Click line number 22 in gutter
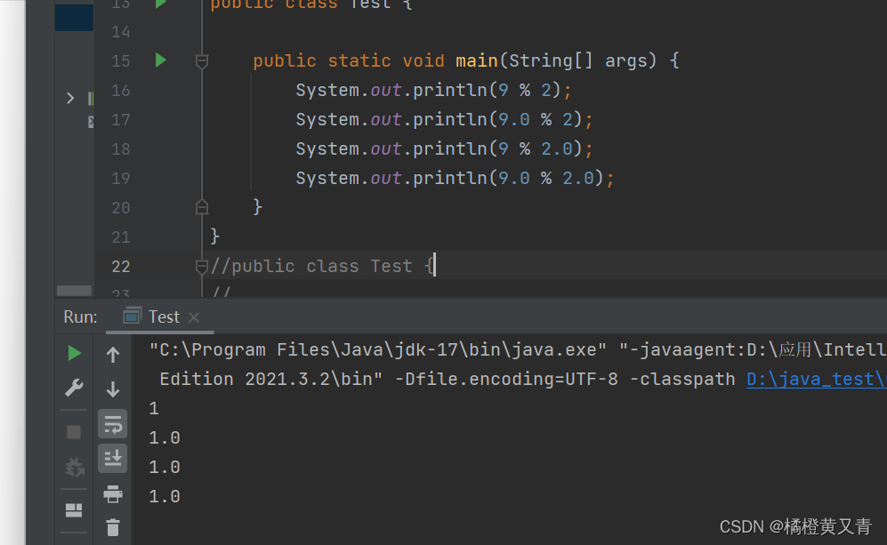This screenshot has width=887, height=545. click(x=120, y=267)
